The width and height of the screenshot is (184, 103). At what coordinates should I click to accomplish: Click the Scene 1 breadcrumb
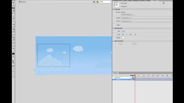click(24, 2)
